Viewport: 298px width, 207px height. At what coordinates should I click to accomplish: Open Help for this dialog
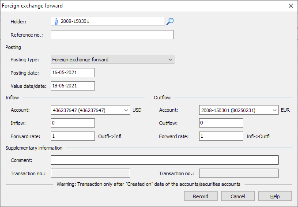[x=275, y=196]
